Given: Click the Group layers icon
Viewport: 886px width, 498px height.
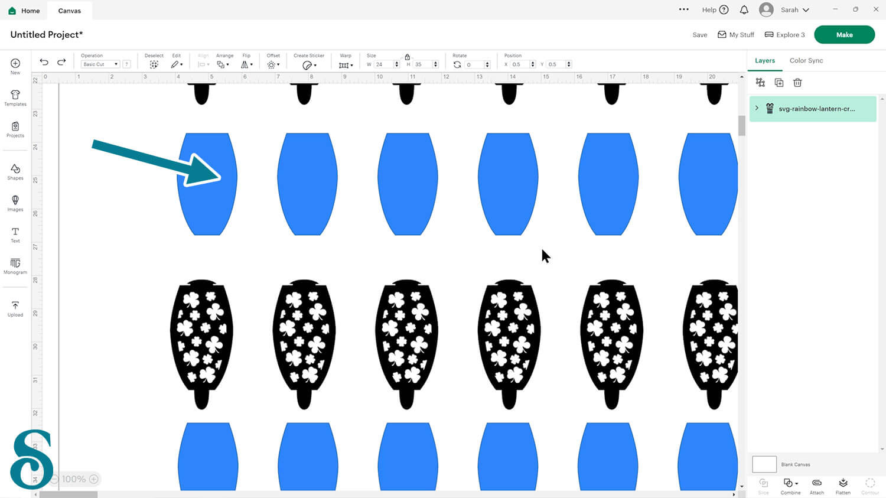Looking at the screenshot, I should point(760,83).
